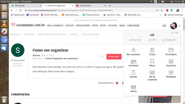Screen dimensions: 185x104
Task: Open the system volume indicator
Action: click(172, 2)
